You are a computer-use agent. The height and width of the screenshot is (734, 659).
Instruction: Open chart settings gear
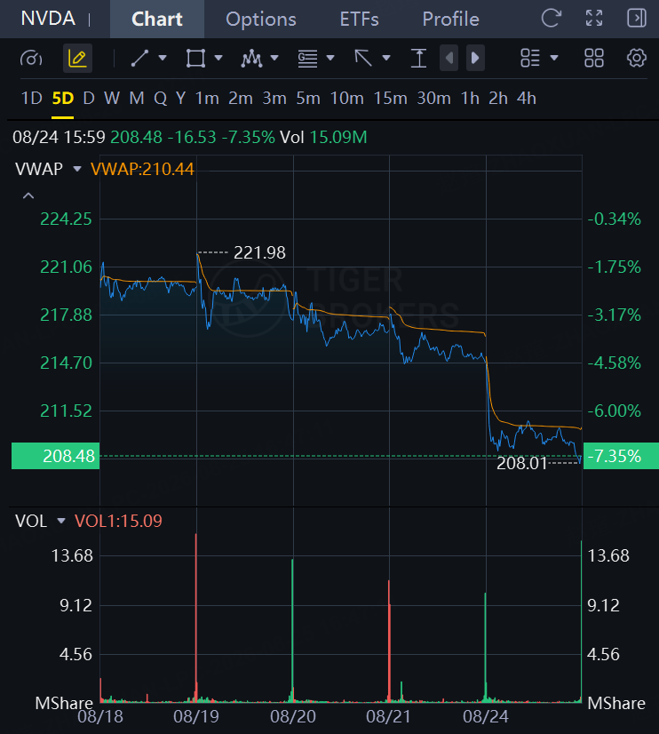click(637, 58)
